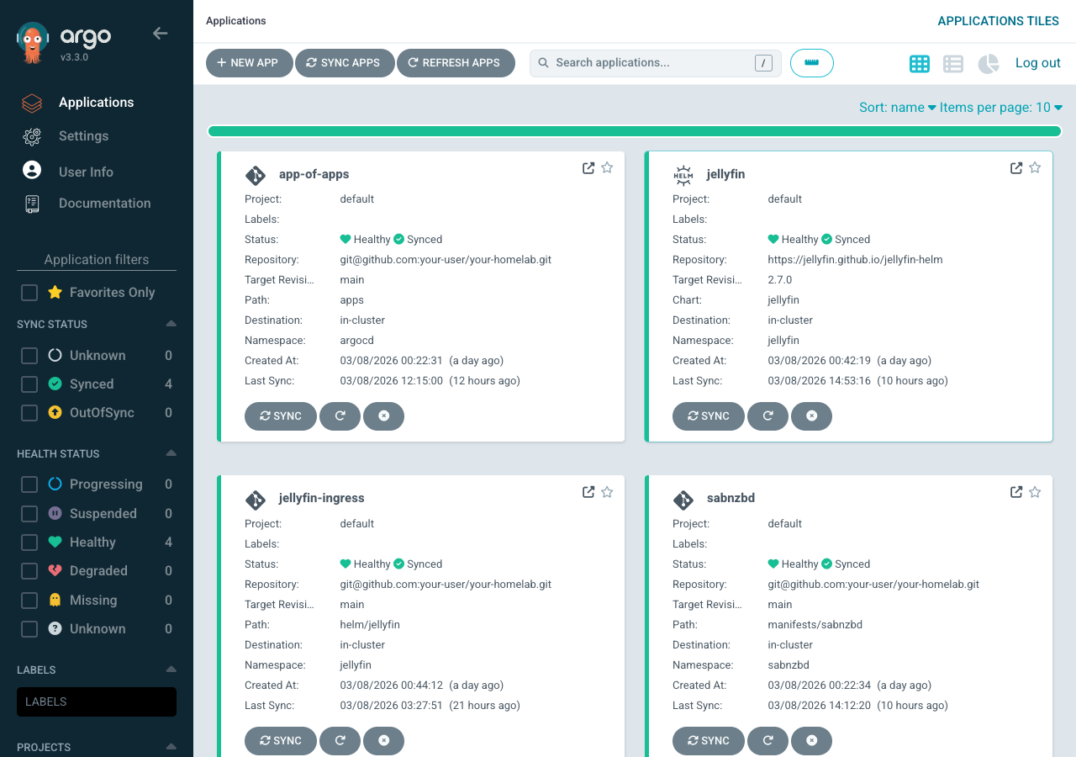
Task: Open the Documentation icon in sidebar
Action: [31, 203]
